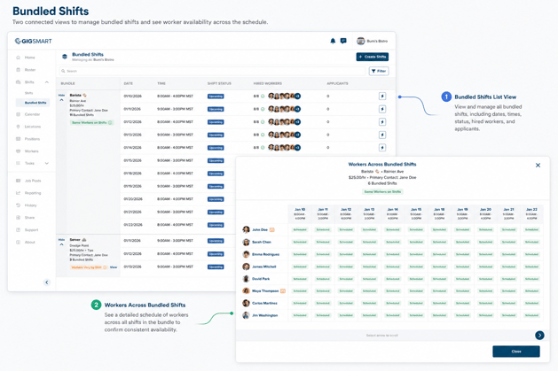Click View link beside Workers Vary by Shift

pyautogui.click(x=114, y=267)
